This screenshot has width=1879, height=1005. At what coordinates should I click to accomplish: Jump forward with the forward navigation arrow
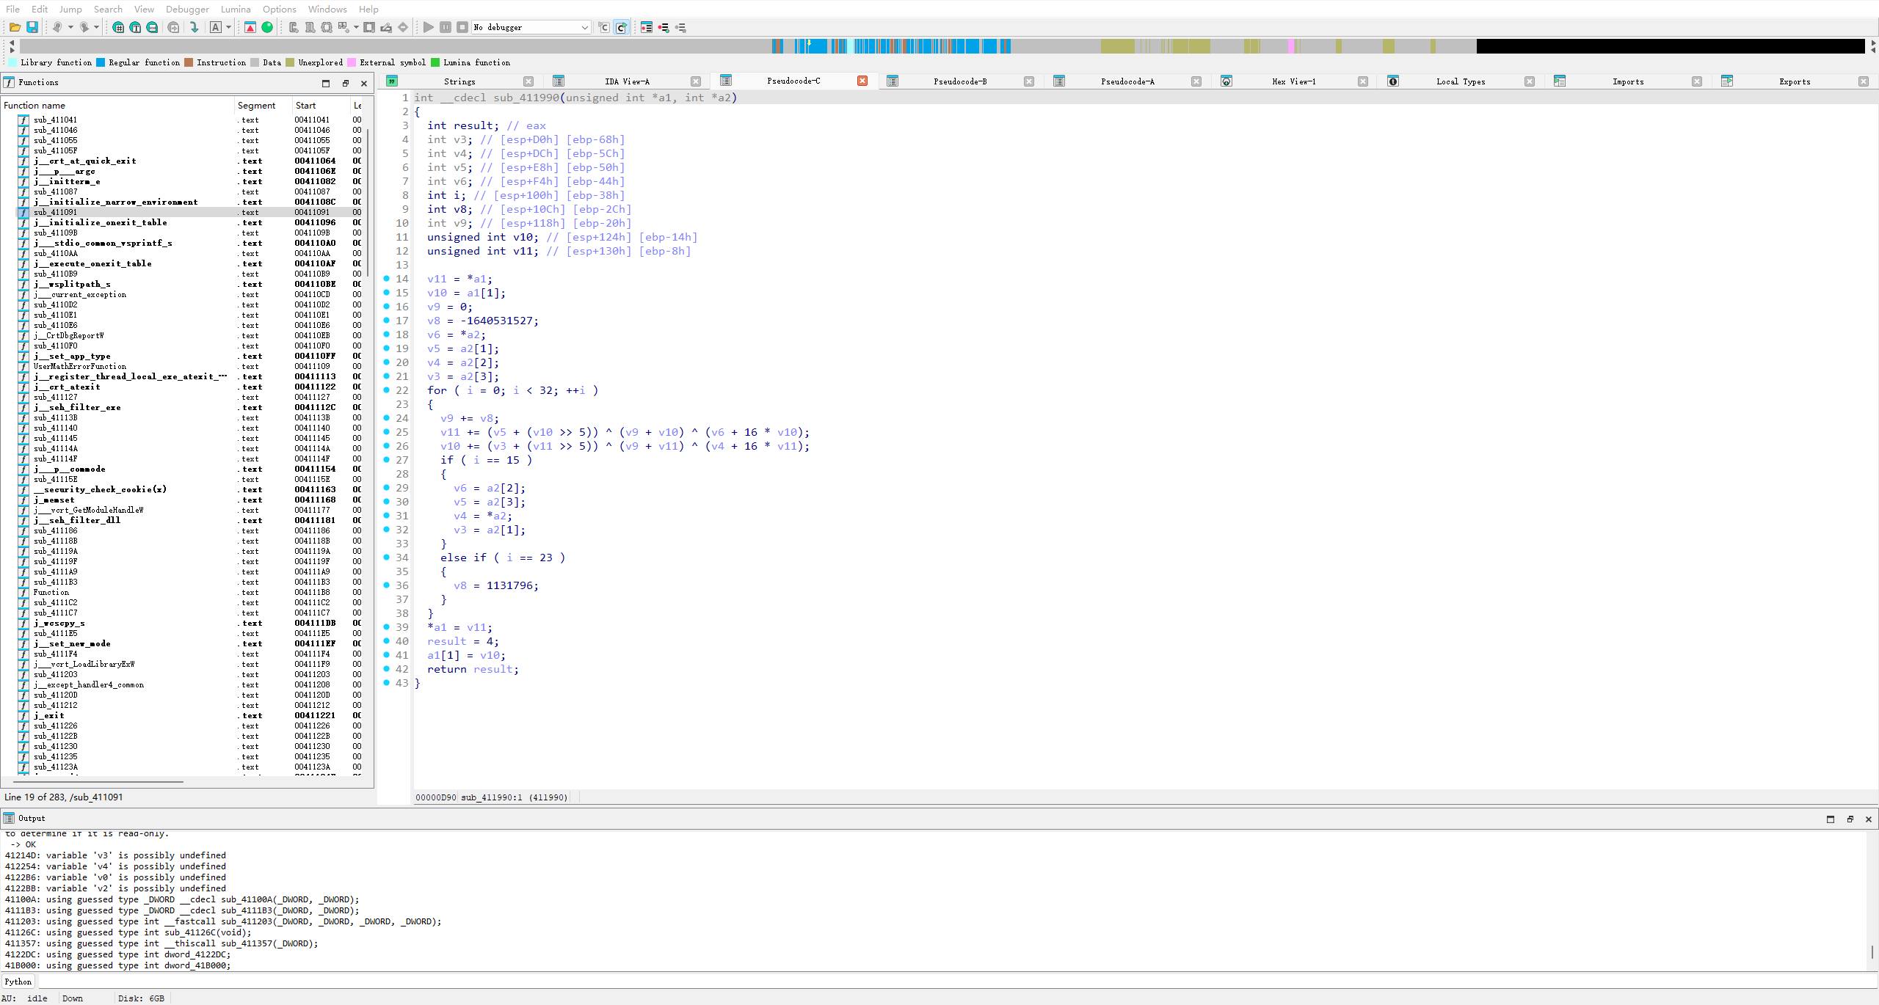click(84, 27)
